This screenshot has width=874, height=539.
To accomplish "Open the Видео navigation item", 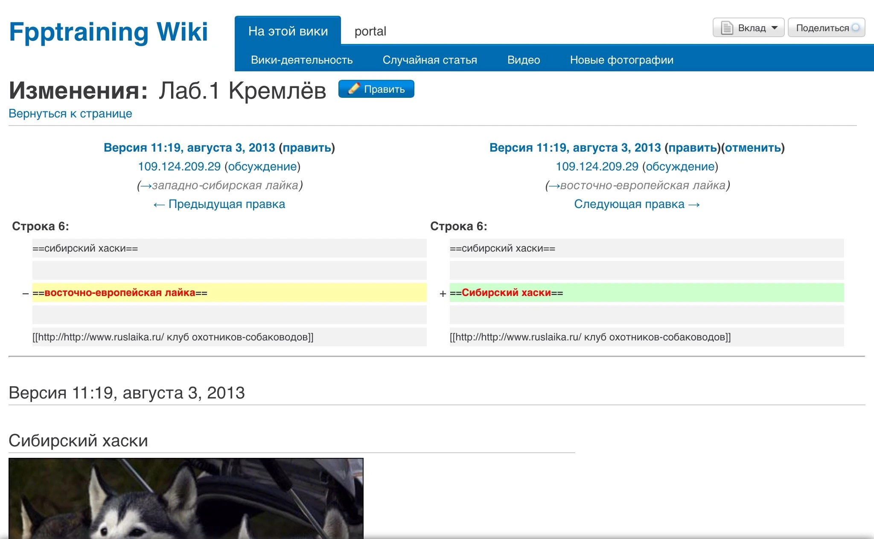I will click(x=523, y=60).
